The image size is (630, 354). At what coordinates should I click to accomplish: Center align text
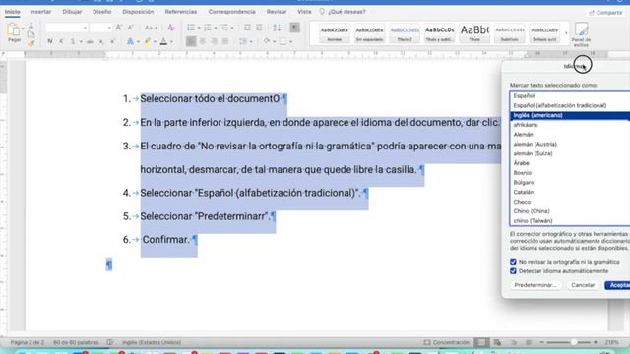point(203,41)
